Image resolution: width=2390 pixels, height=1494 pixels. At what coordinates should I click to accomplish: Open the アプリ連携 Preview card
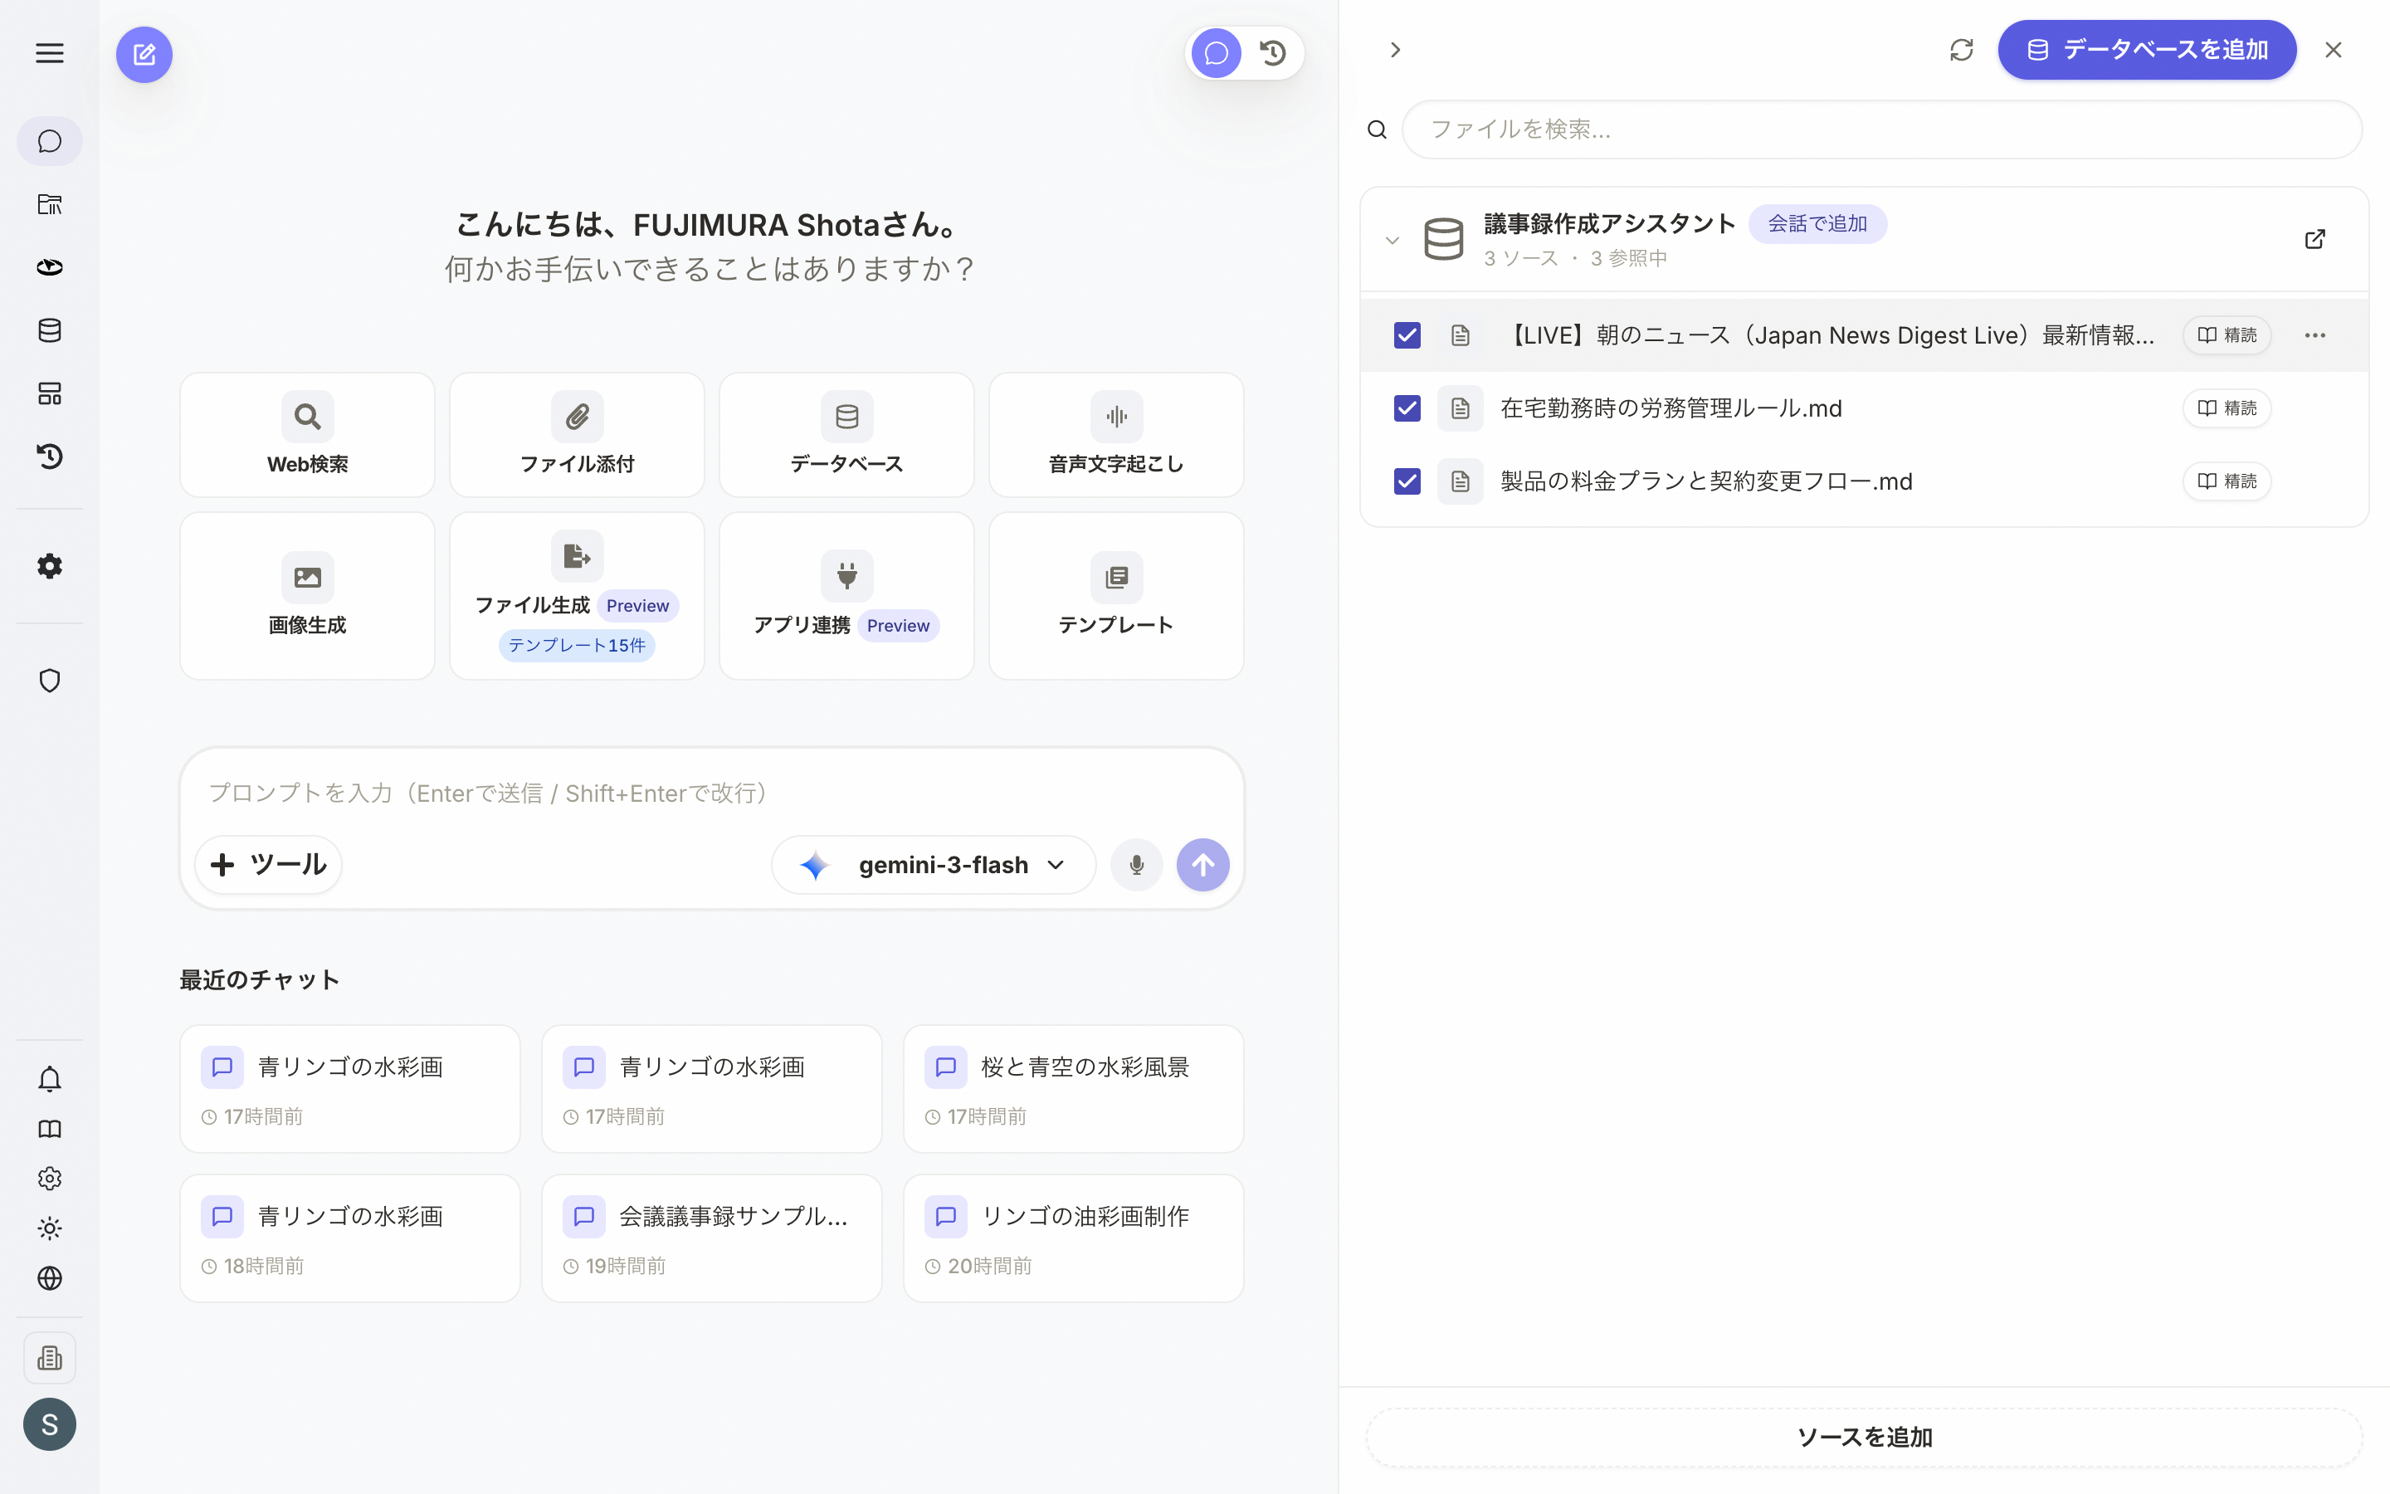coord(846,596)
